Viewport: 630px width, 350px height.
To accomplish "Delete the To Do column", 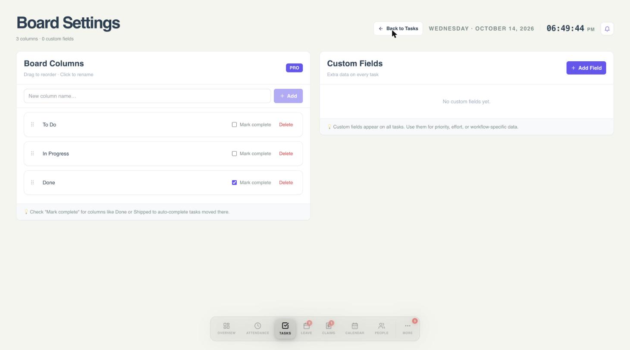I will coord(286,125).
